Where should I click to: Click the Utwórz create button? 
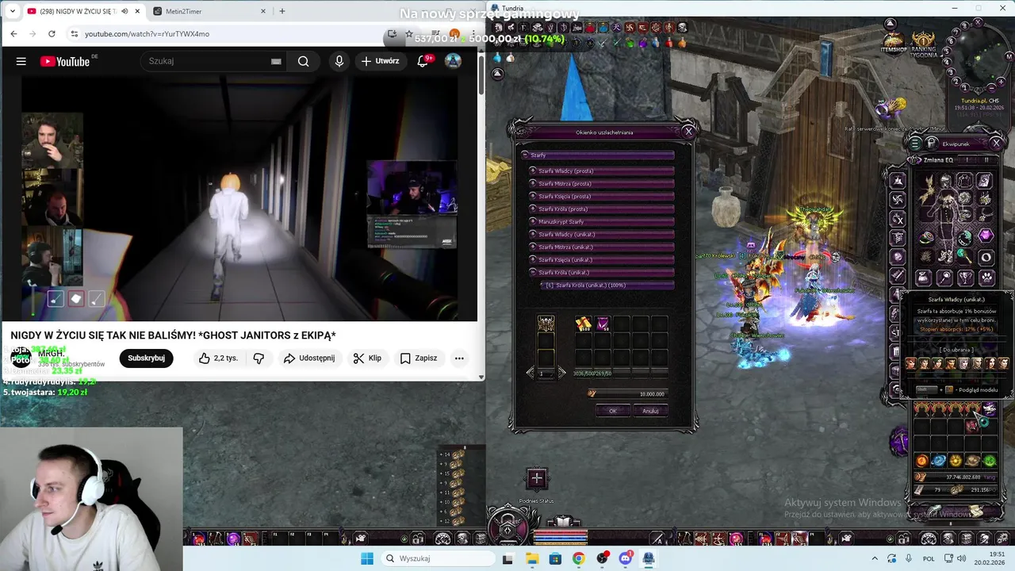pos(380,61)
